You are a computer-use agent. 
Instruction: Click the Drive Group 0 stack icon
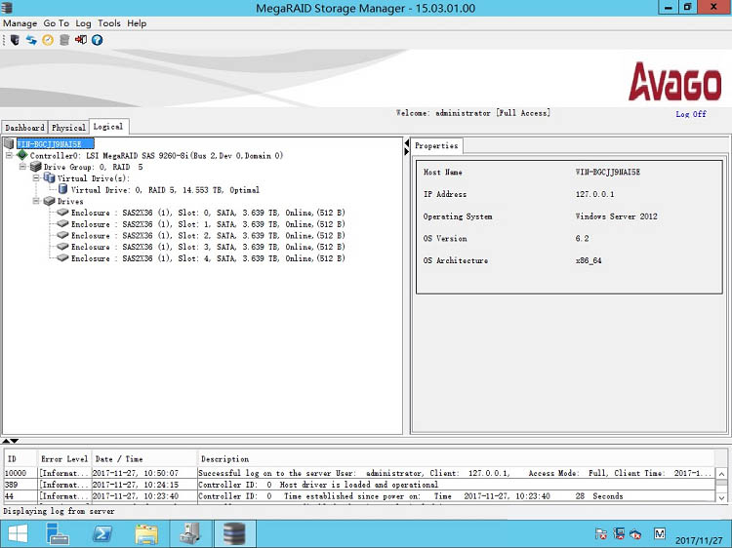(35, 167)
